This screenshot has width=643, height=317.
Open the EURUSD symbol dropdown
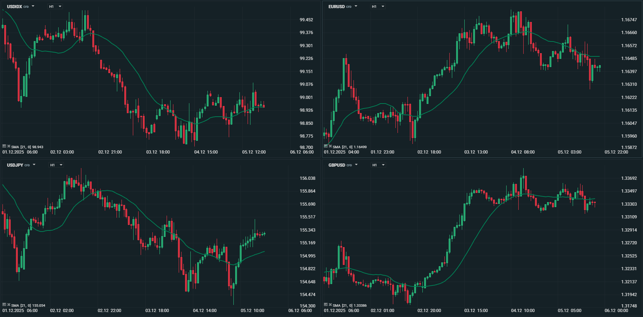tap(356, 6)
